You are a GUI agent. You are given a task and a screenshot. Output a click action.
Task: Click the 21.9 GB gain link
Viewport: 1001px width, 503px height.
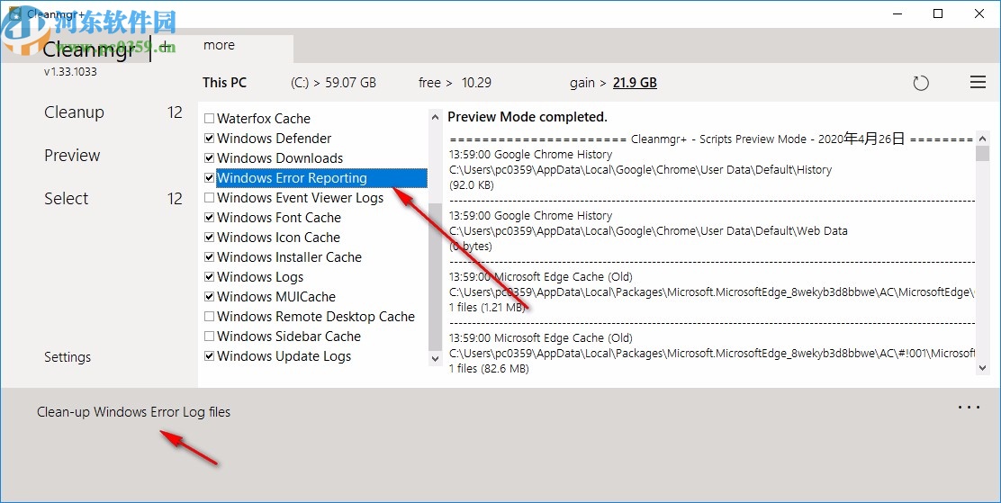(x=635, y=83)
